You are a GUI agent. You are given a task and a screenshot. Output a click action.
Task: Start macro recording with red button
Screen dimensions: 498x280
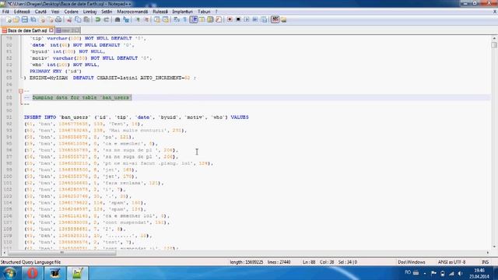(x=230, y=19)
